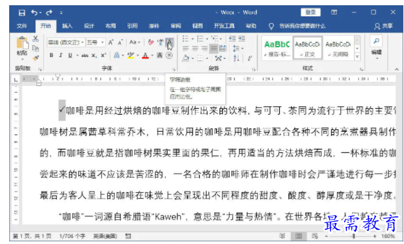Switch to Read Mode view in the status bar

282,235
